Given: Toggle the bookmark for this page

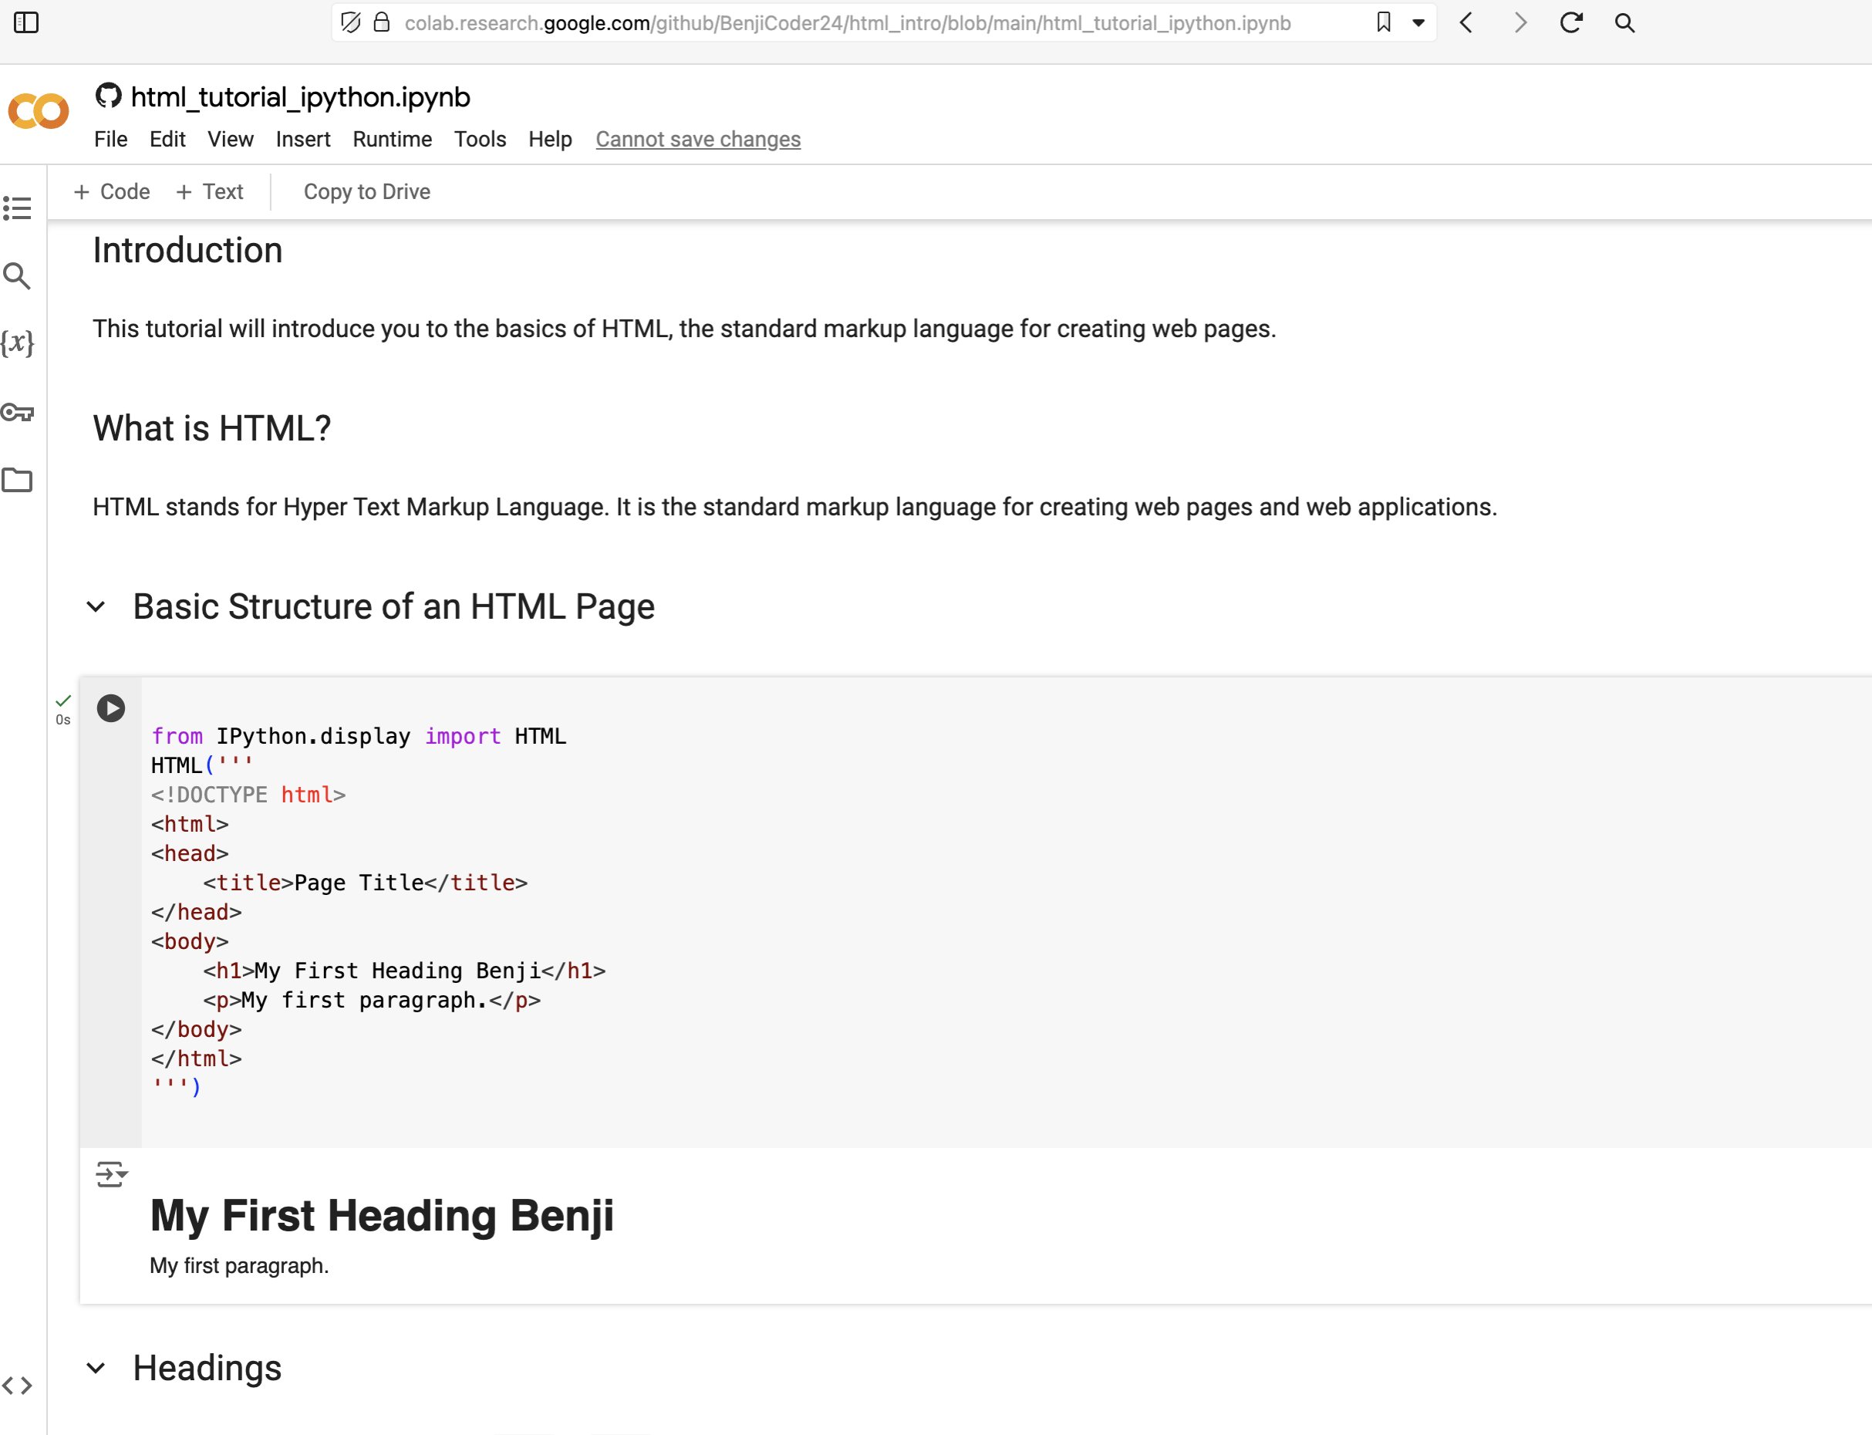Looking at the screenshot, I should [1383, 23].
